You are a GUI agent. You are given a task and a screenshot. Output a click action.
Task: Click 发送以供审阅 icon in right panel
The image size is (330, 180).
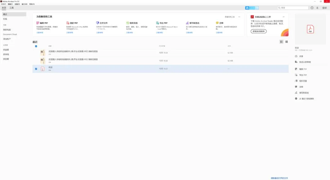pyautogui.click(x=296, y=62)
